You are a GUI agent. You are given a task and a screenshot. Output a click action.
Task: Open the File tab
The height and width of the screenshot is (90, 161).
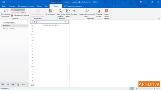pos(4,6)
